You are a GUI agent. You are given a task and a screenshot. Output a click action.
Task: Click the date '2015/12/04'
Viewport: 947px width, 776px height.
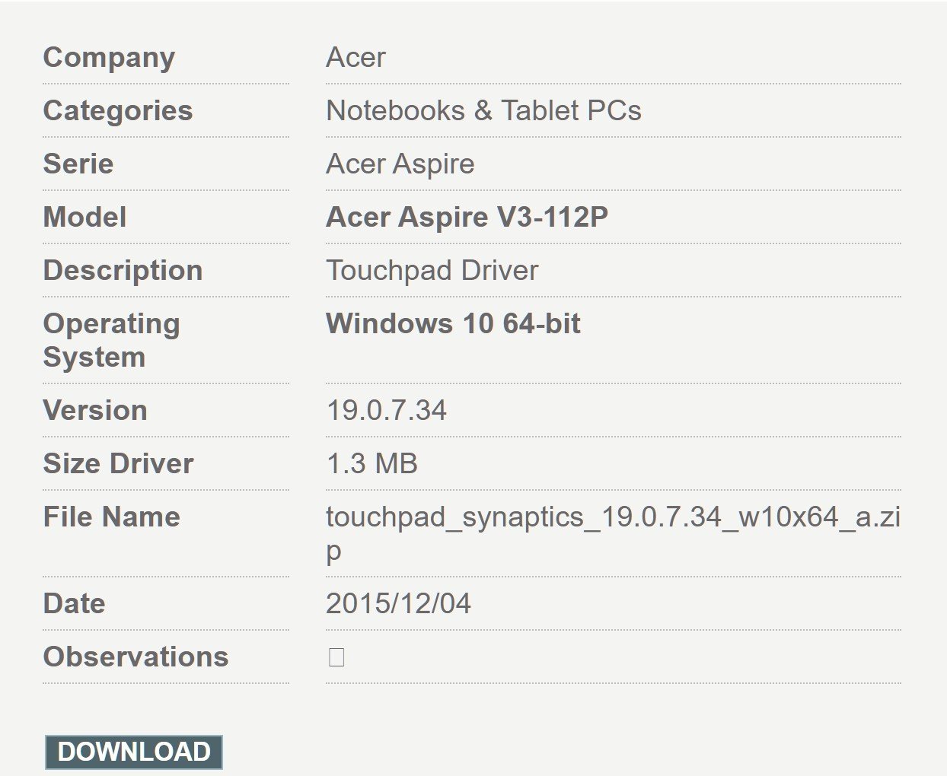pos(398,603)
